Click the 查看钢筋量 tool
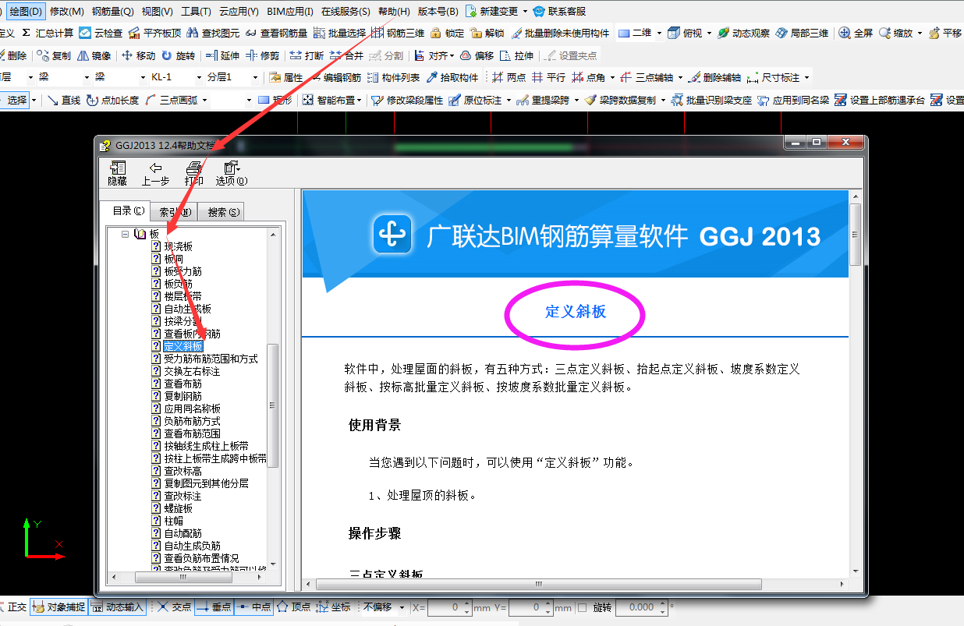The image size is (964, 626). (276, 33)
